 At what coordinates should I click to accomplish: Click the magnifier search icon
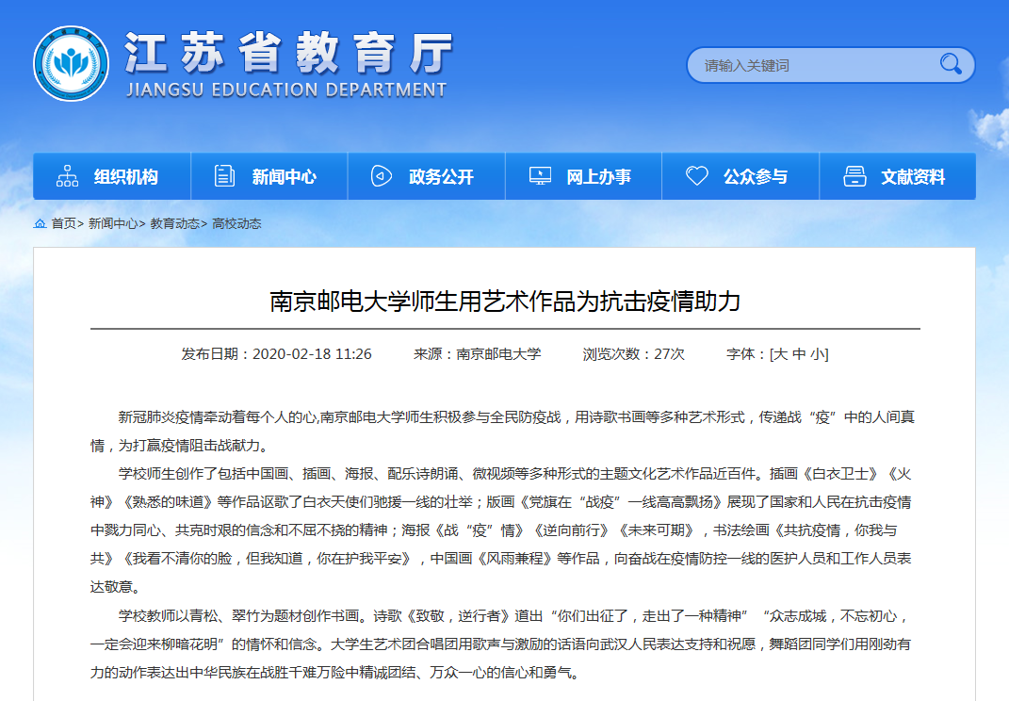click(950, 64)
